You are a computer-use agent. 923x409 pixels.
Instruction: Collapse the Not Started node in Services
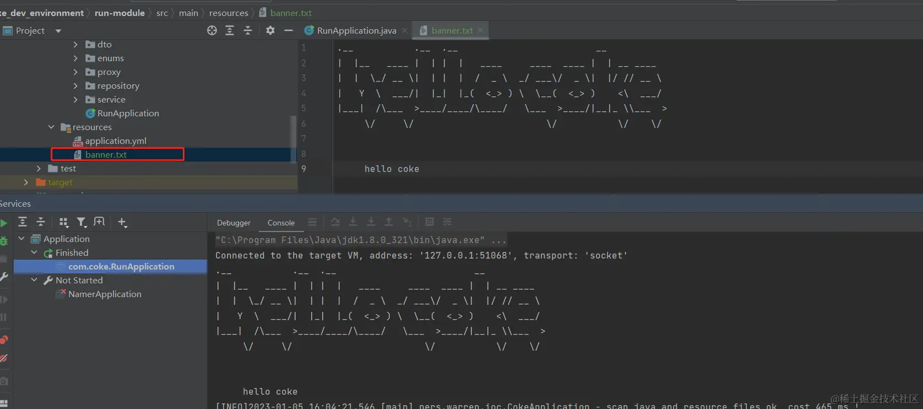coord(34,280)
